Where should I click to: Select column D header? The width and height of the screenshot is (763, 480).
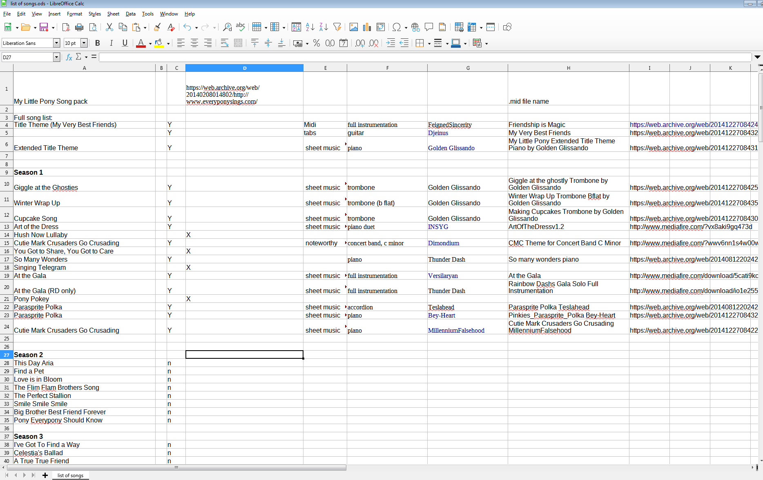coord(244,68)
